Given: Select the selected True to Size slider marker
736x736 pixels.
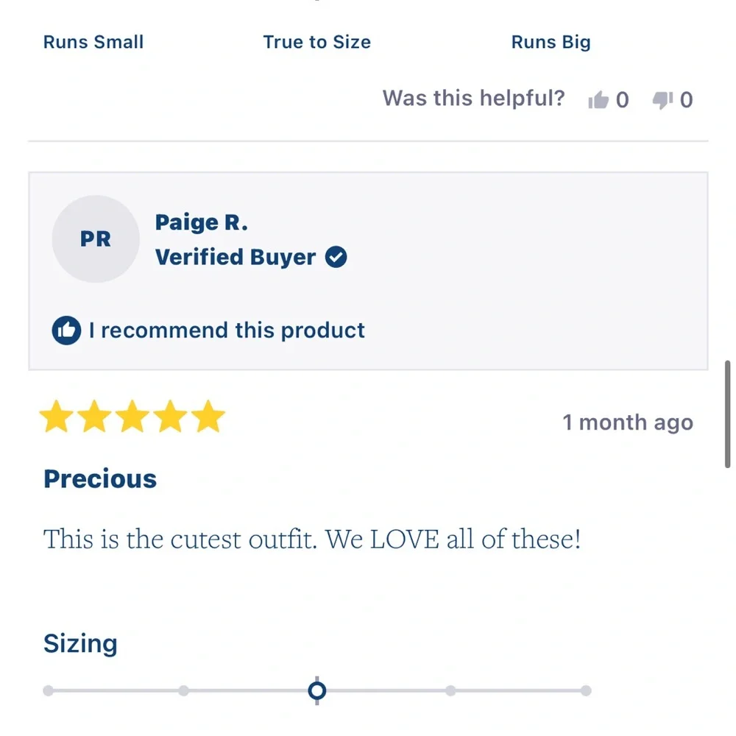Looking at the screenshot, I should pos(316,690).
